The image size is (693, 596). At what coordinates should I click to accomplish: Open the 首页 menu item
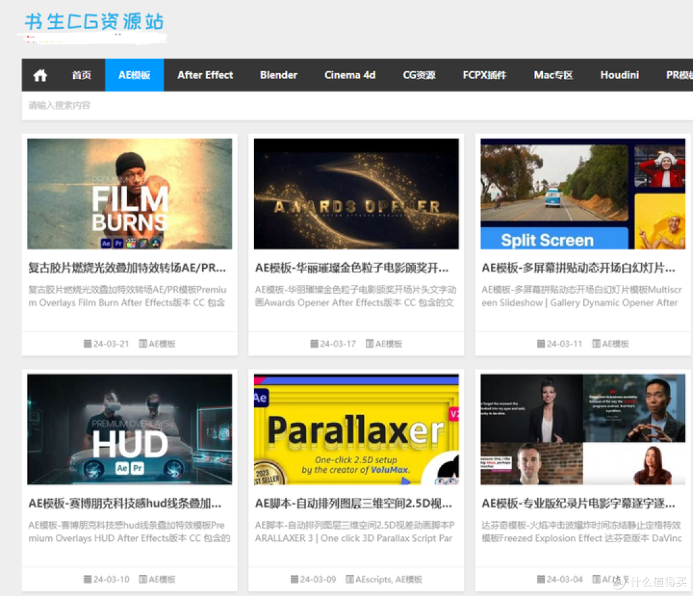tap(81, 75)
